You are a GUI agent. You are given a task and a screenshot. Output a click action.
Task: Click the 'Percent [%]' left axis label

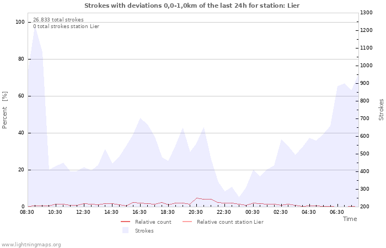tap(5, 110)
